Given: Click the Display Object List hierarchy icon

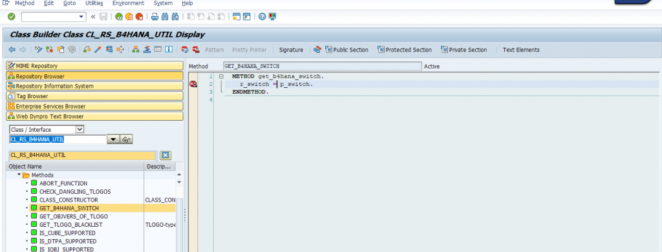Looking at the screenshot, I should 136,50.
